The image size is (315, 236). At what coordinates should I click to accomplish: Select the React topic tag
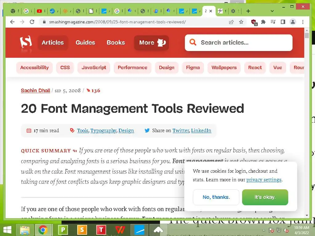pyautogui.click(x=255, y=68)
